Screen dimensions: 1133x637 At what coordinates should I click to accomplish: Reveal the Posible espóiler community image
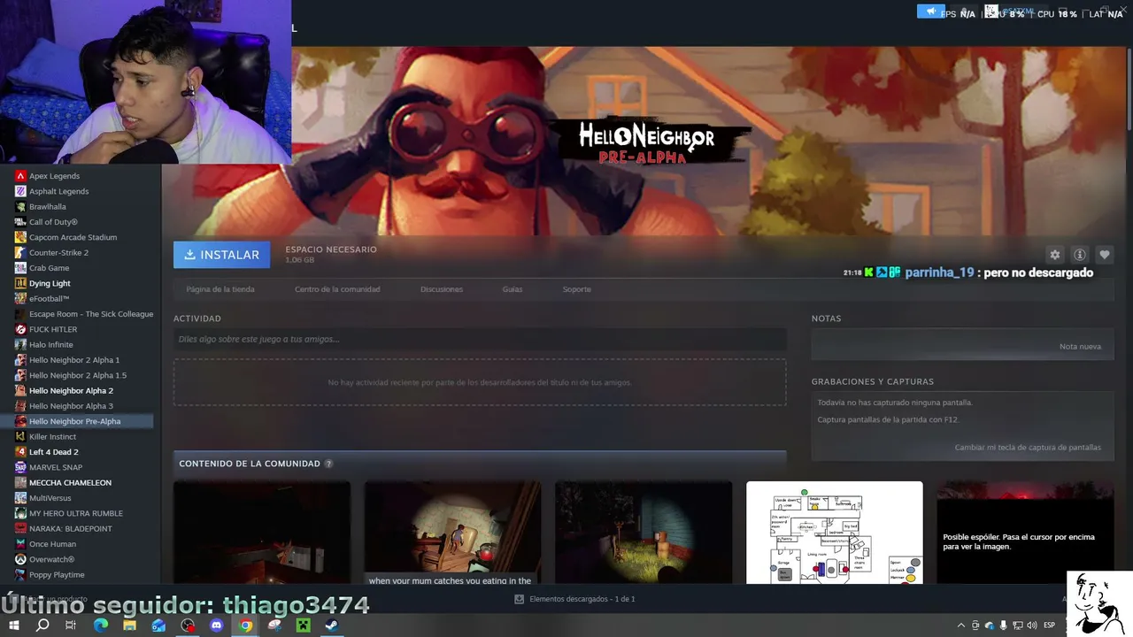1025,533
